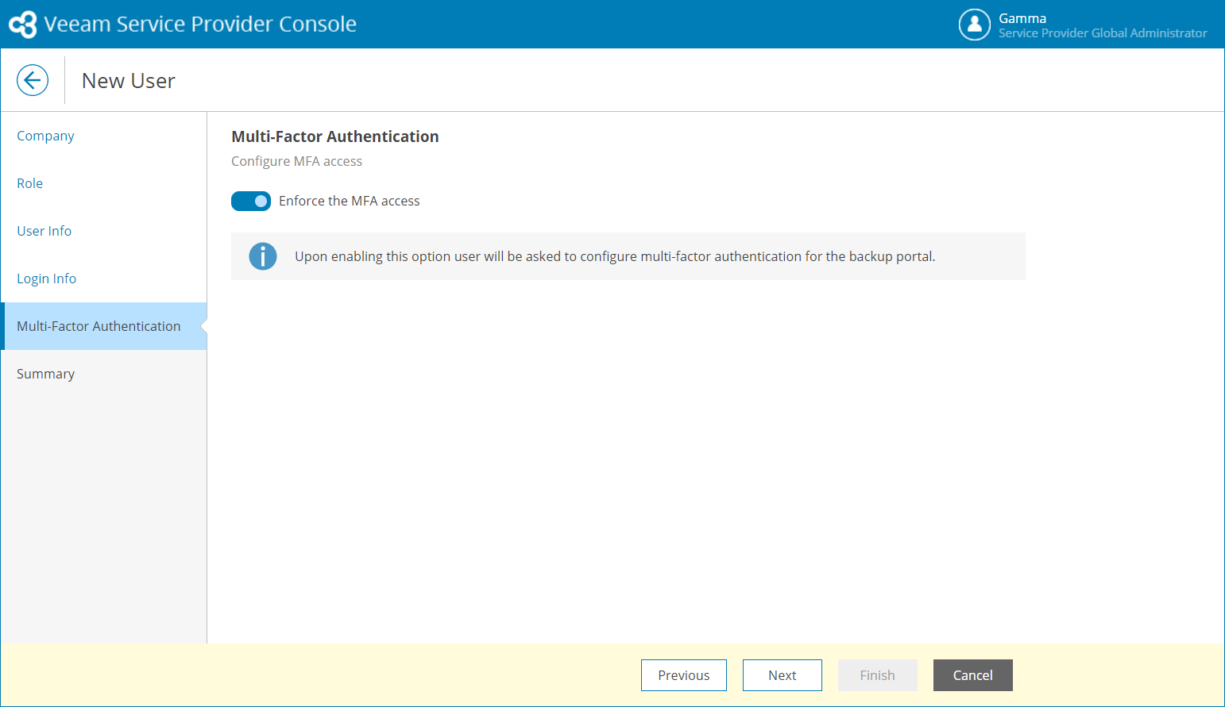The width and height of the screenshot is (1225, 707).
Task: Switch to the Login Info step
Action: tap(47, 279)
